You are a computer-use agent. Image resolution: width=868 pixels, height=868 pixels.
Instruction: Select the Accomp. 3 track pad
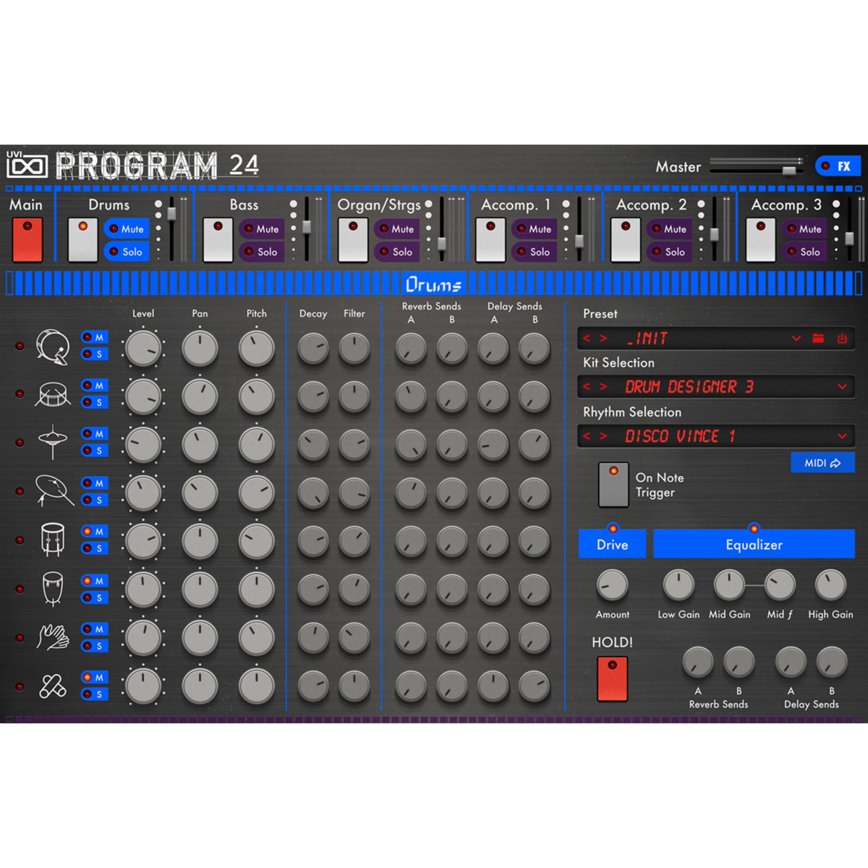[x=761, y=239]
